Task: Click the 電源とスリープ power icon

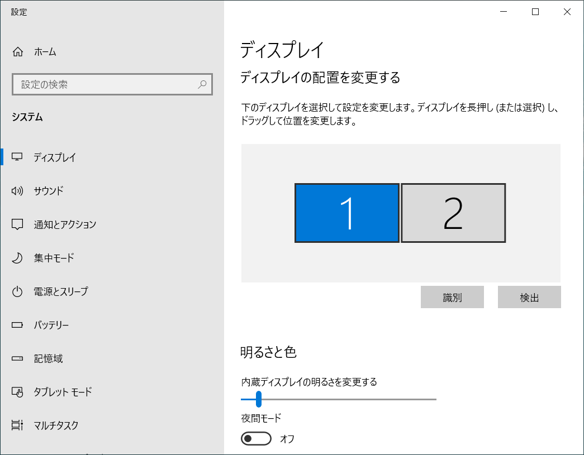Action: tap(17, 291)
